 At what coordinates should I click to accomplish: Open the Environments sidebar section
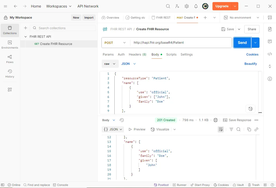pyautogui.click(x=10, y=45)
